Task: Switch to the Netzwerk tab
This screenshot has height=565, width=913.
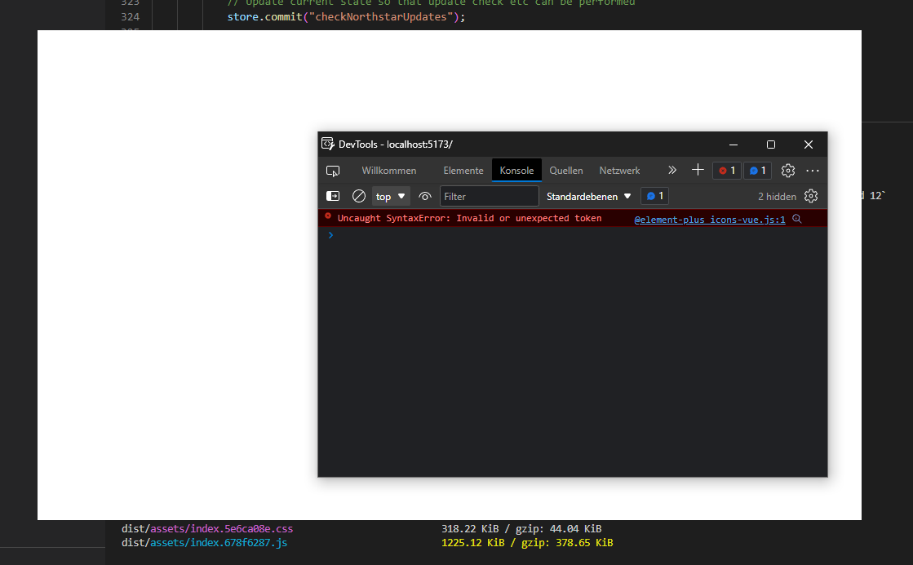Action: click(x=618, y=171)
